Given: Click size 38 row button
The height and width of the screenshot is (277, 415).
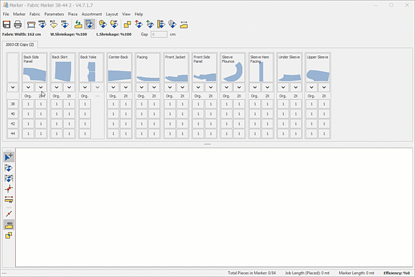Looking at the screenshot, I should [13, 104].
